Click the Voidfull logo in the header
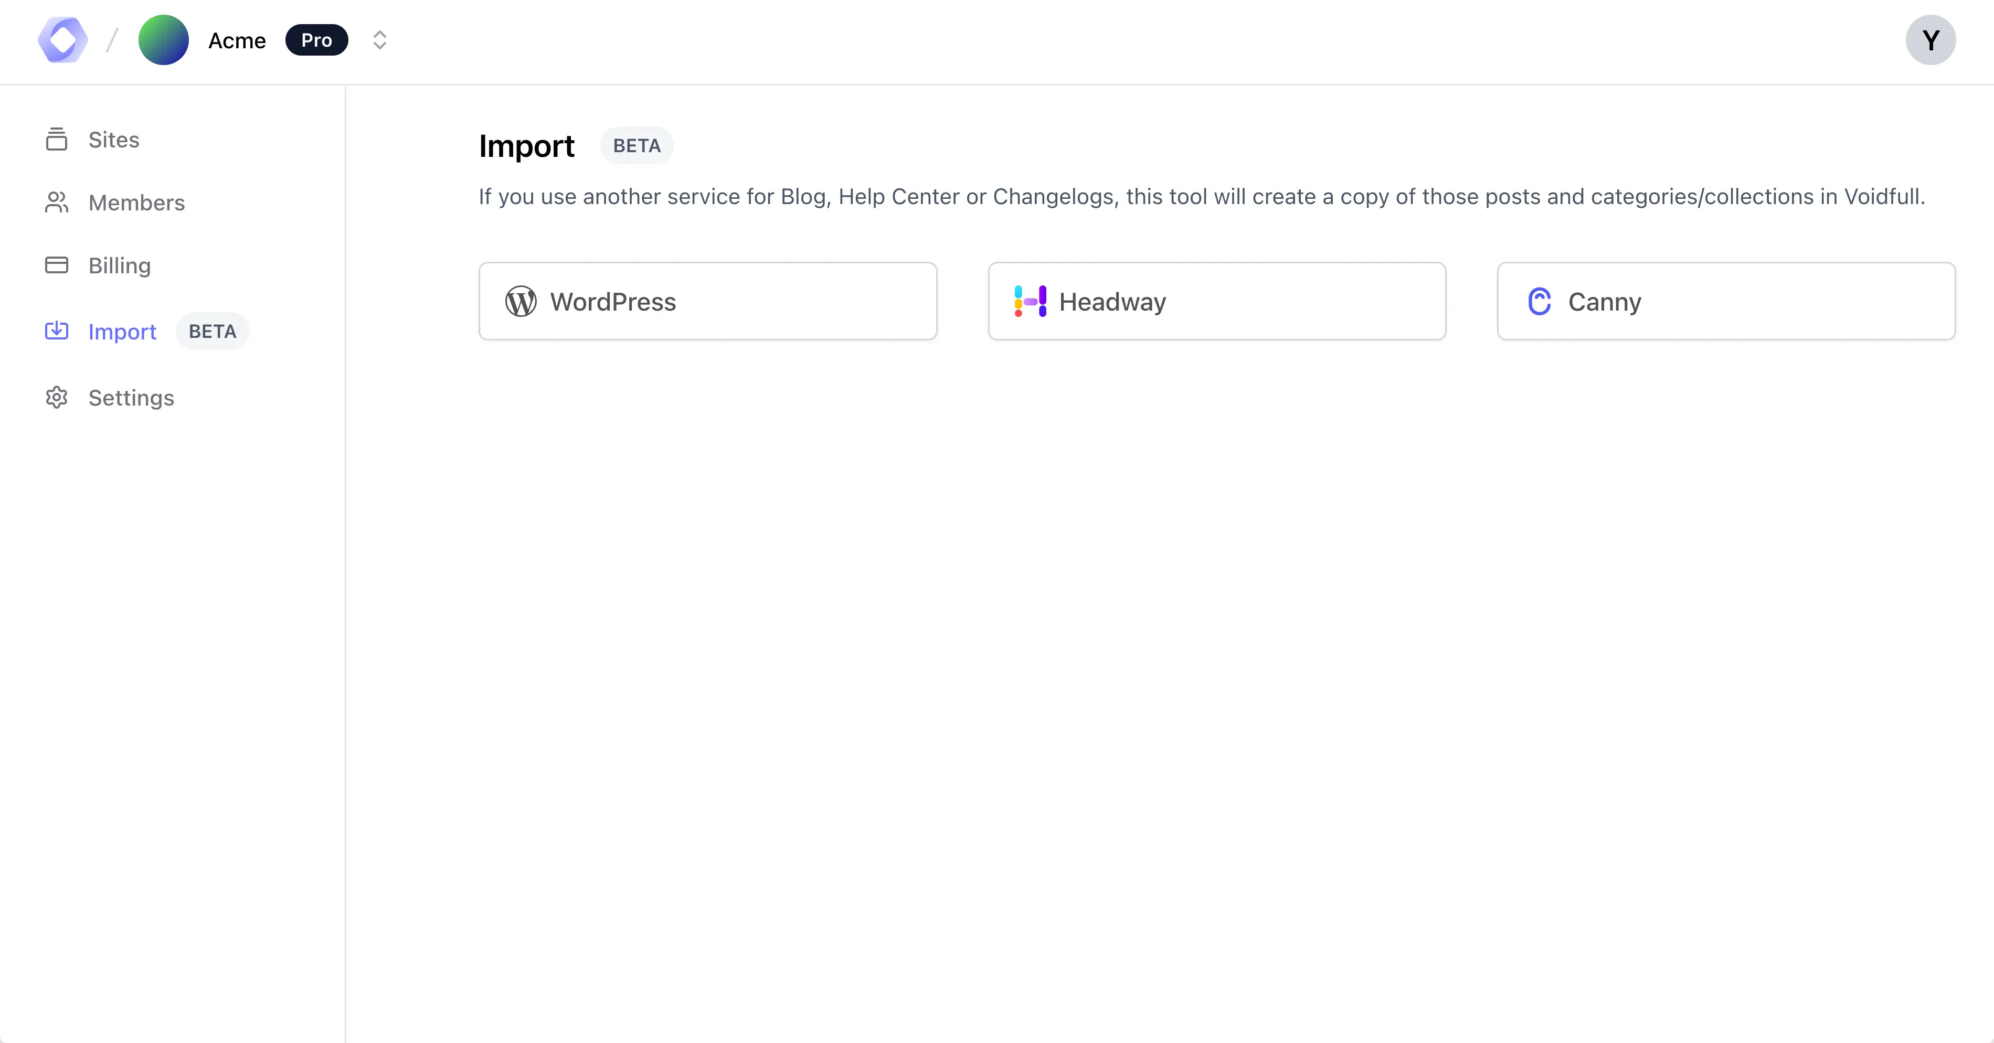Viewport: 1994px width, 1043px height. point(62,40)
